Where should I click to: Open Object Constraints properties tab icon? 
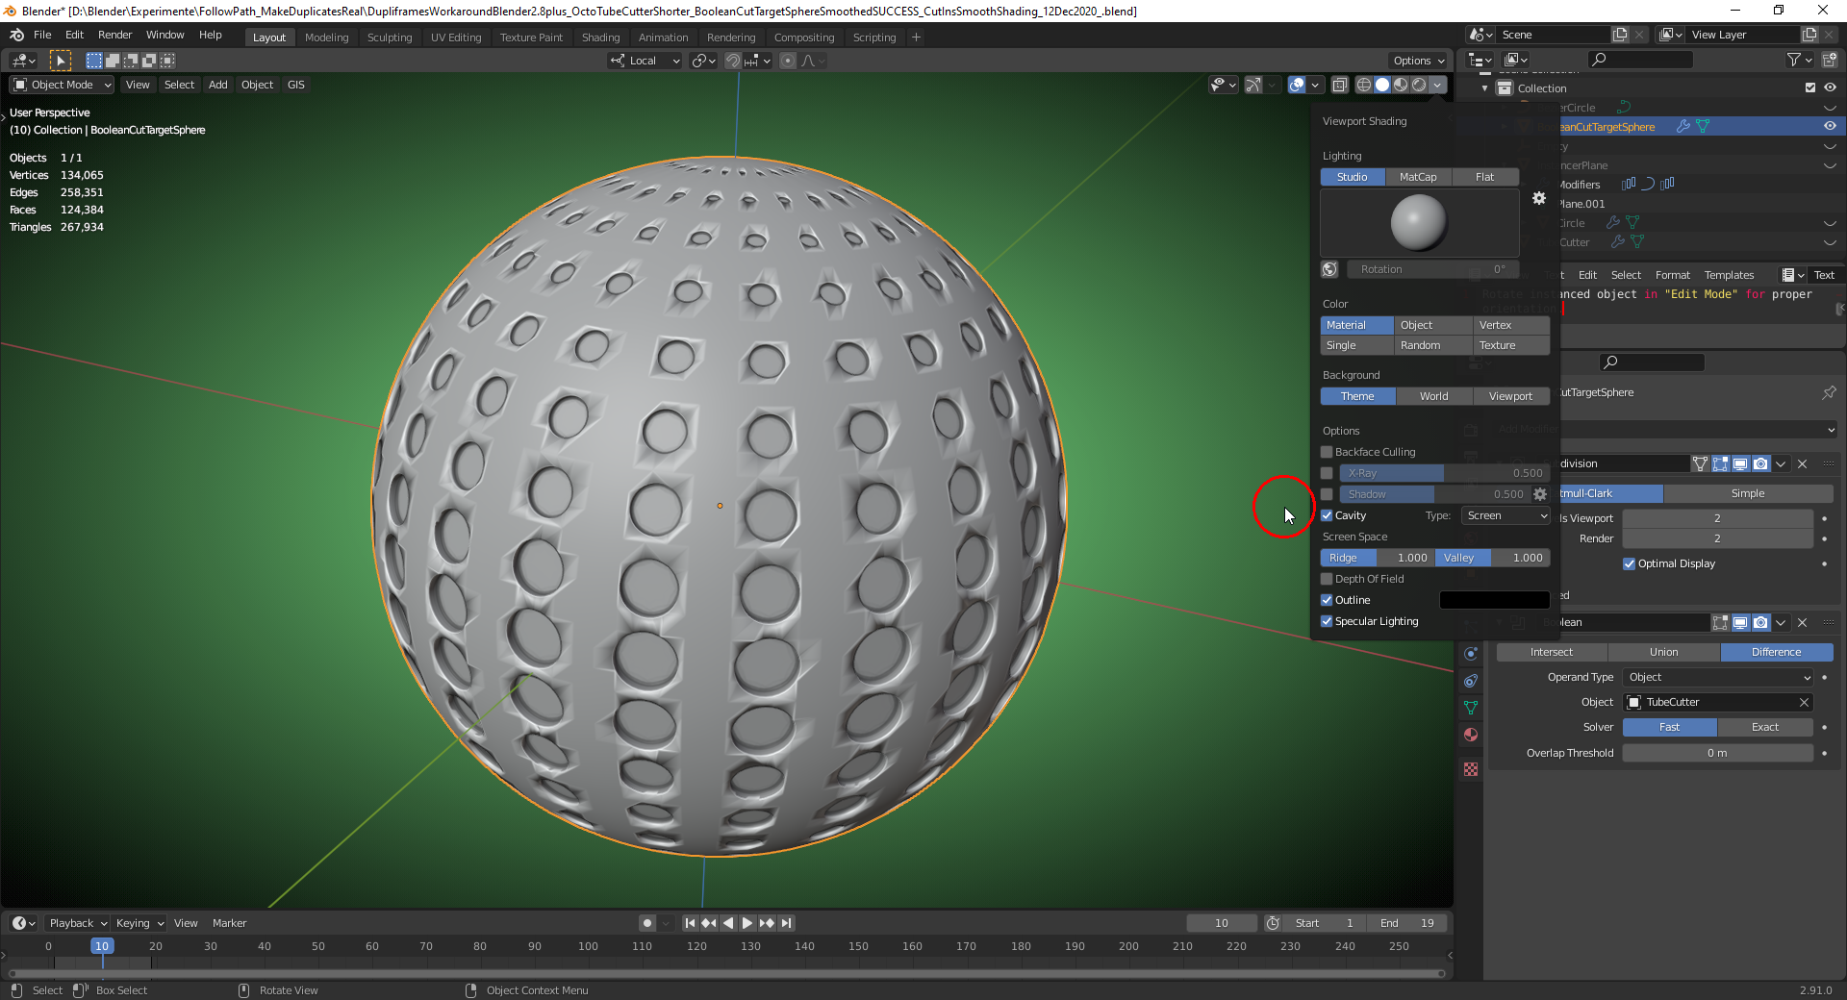coord(1471,681)
